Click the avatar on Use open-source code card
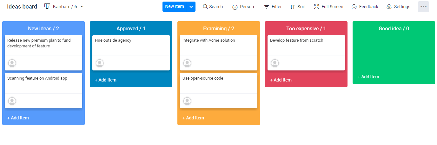 coord(187,101)
